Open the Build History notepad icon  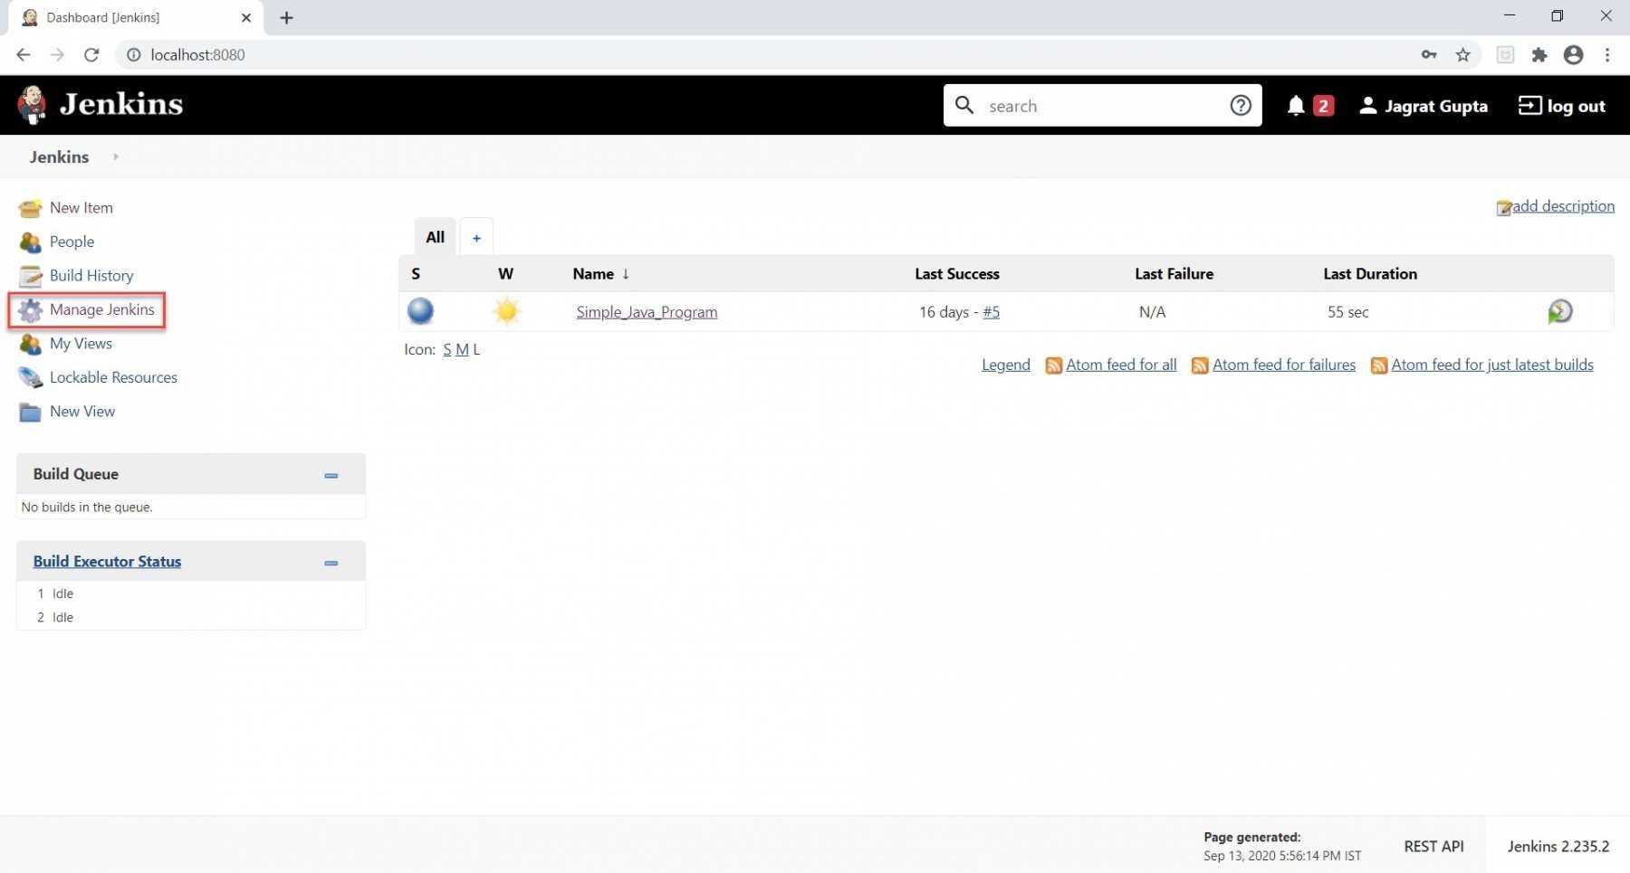[30, 276]
